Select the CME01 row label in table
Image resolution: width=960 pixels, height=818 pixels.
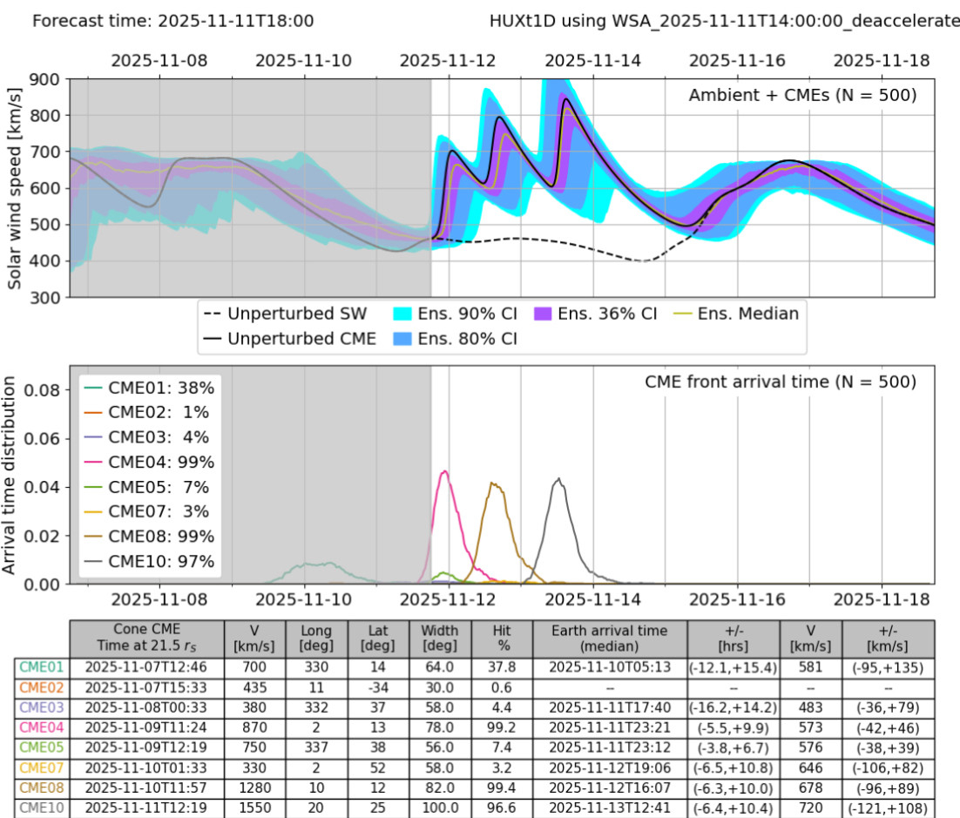point(43,667)
